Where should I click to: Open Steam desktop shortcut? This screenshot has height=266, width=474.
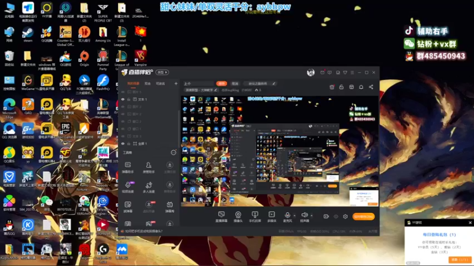tap(28, 35)
